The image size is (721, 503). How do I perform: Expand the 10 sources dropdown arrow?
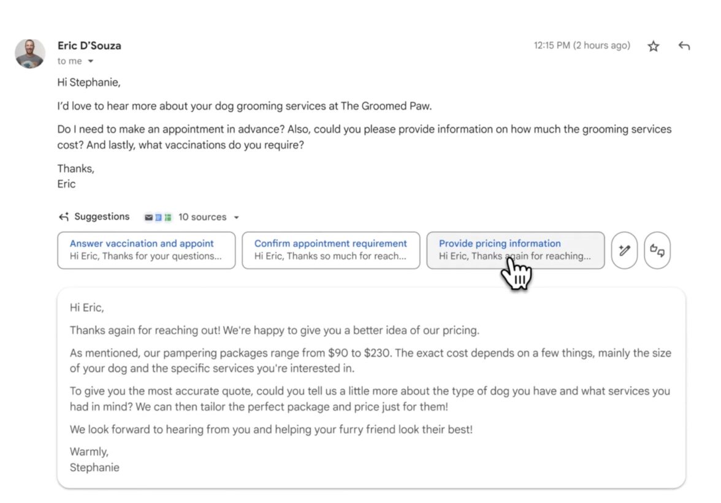tap(237, 217)
